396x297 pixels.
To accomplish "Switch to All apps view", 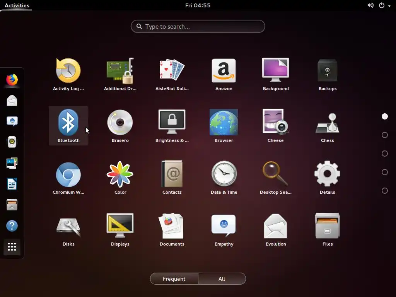I will pyautogui.click(x=222, y=278).
